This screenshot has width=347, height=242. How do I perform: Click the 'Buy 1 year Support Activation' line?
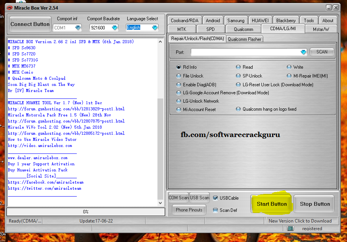41,164
